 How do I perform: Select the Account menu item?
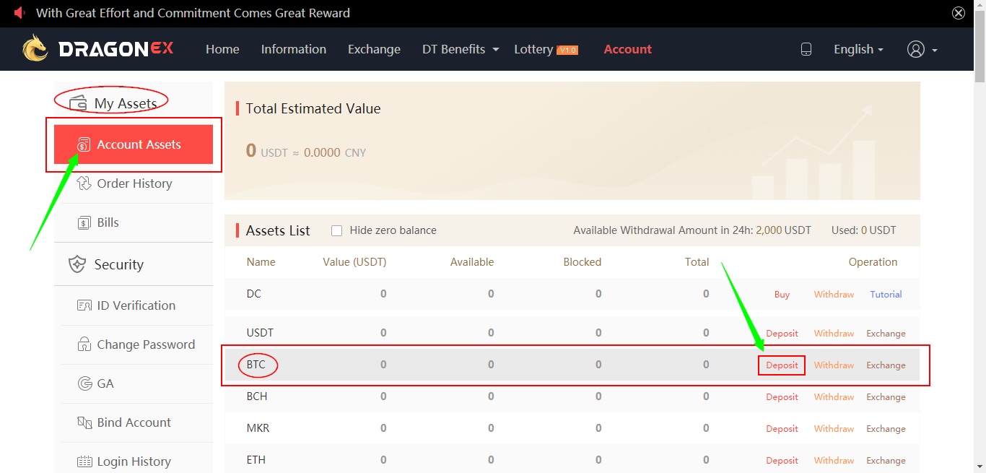click(x=627, y=49)
